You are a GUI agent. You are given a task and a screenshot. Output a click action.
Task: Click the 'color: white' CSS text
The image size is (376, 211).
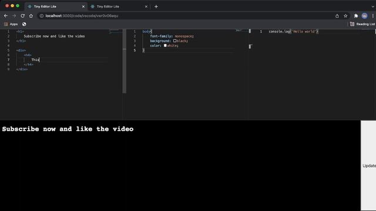point(164,46)
